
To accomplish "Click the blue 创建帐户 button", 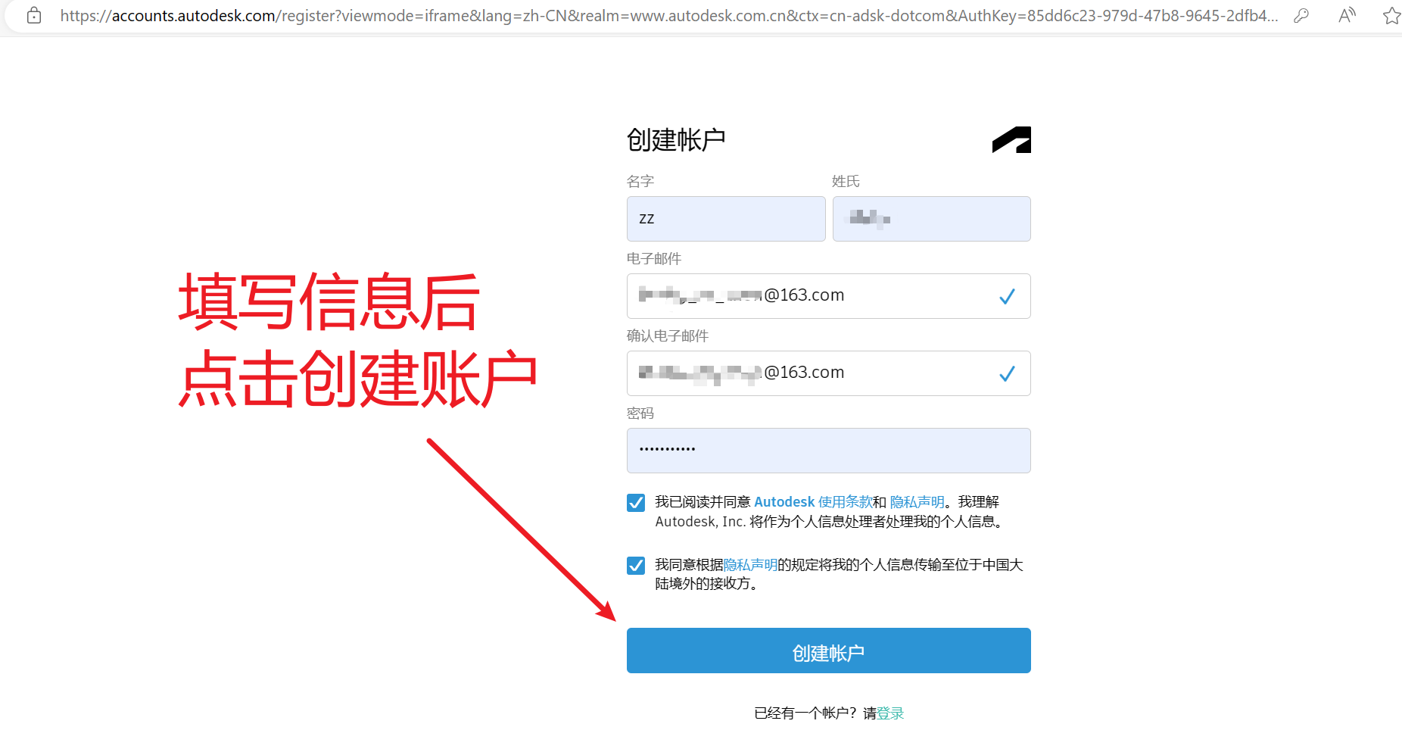I will (x=828, y=651).
